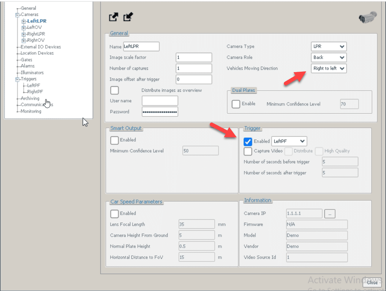Collapse the Cameras tree node

(17, 14)
